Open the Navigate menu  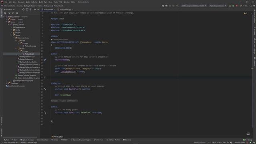pyautogui.click(x=21, y=2)
